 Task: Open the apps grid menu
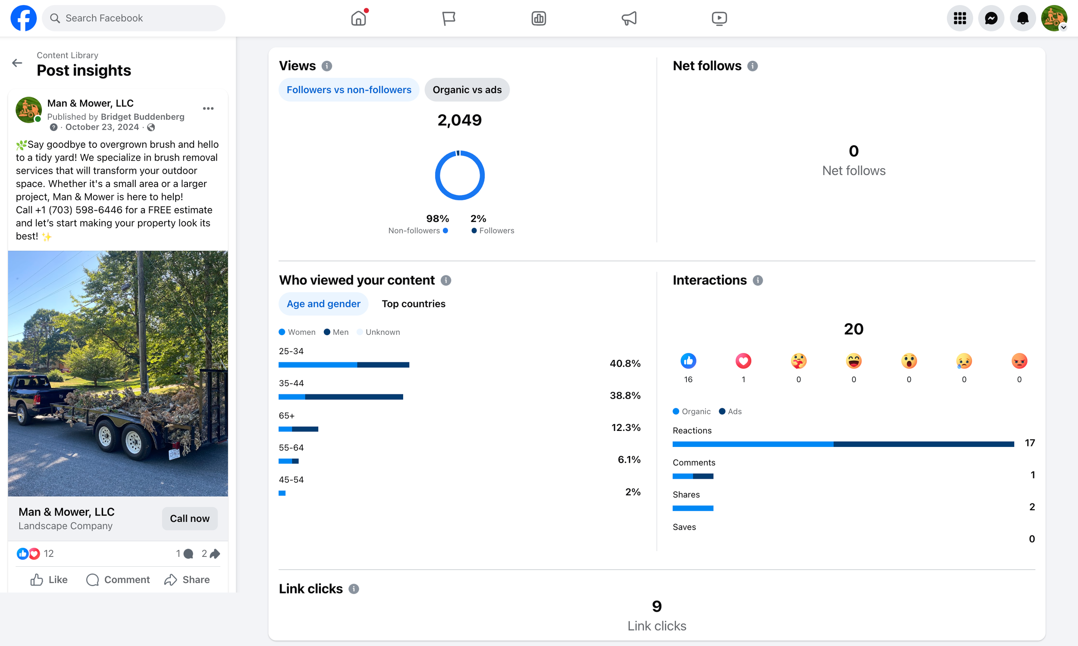tap(959, 18)
